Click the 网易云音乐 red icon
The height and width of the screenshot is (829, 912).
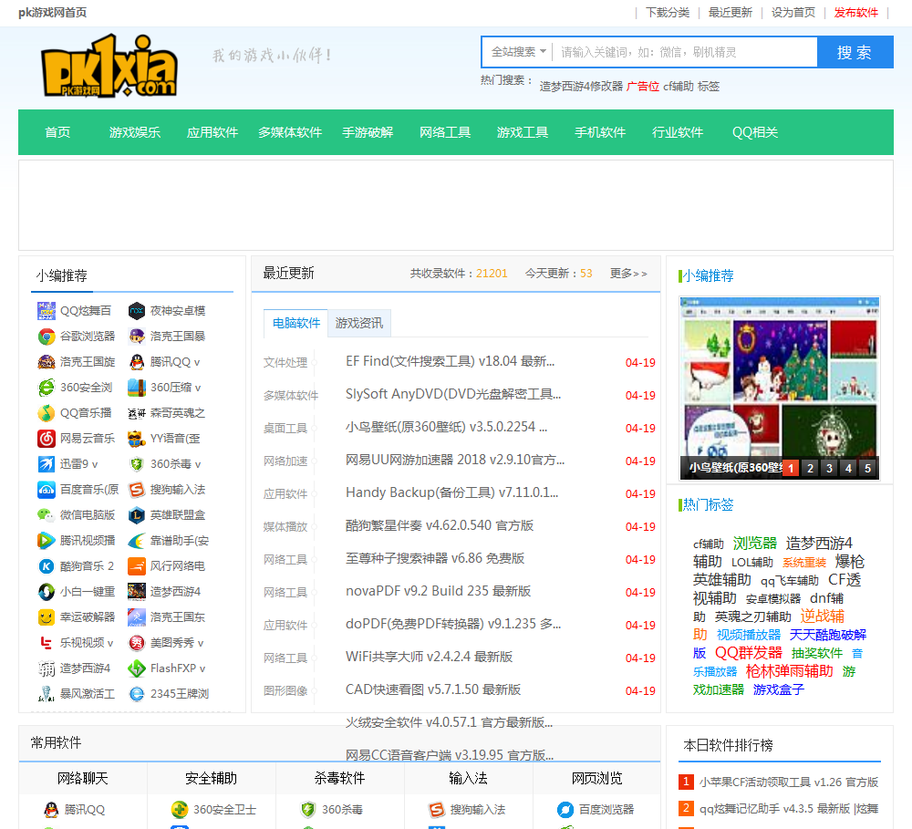point(46,438)
